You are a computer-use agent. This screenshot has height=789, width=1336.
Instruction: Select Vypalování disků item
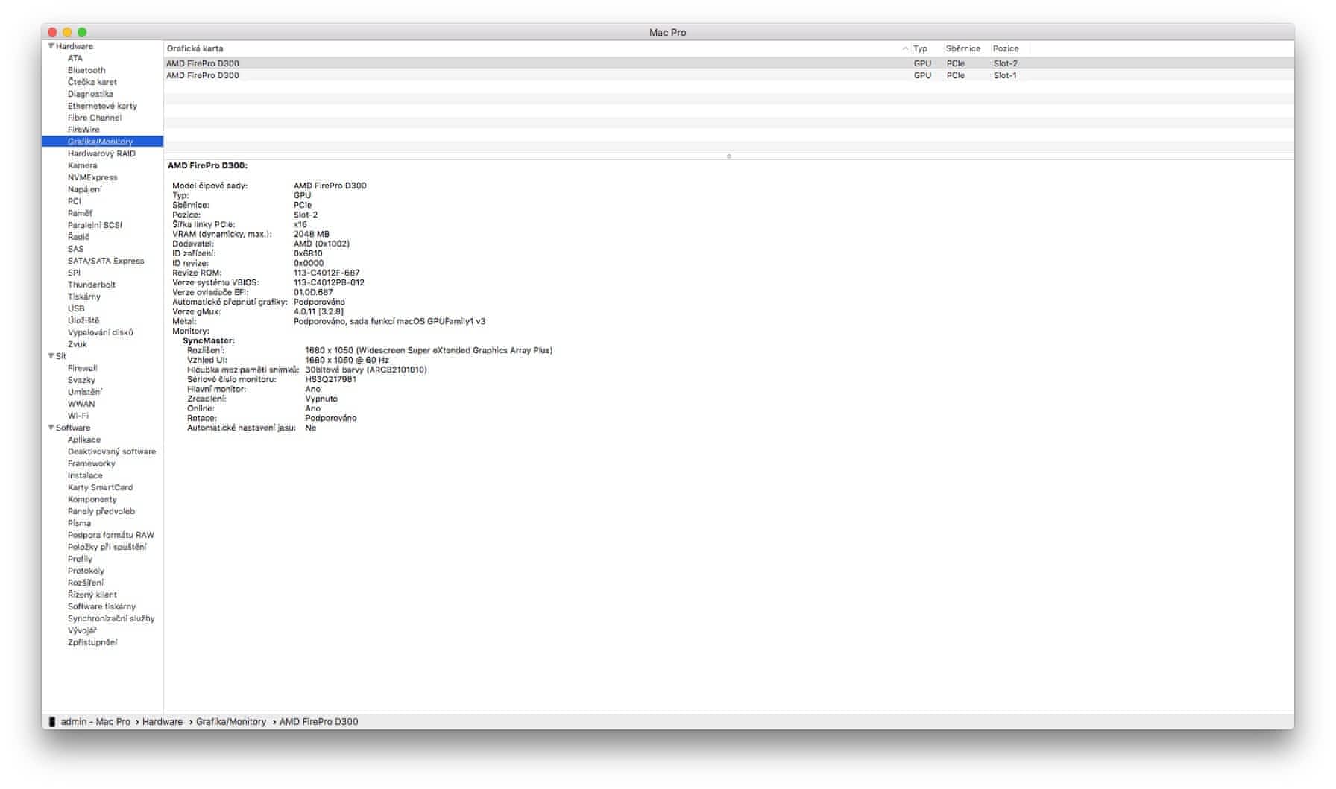(101, 332)
